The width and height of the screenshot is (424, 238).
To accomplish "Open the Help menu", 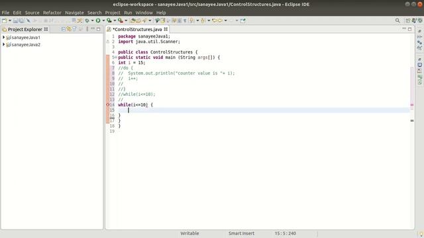I will click(x=161, y=13).
